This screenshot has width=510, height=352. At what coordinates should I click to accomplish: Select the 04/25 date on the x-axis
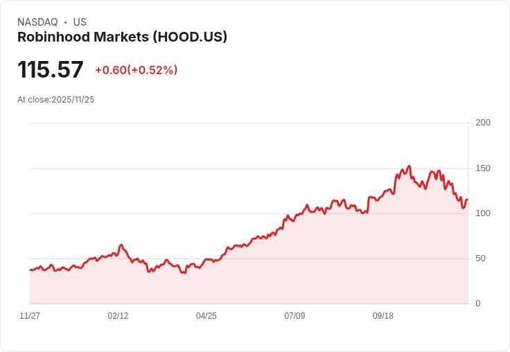[x=206, y=316]
